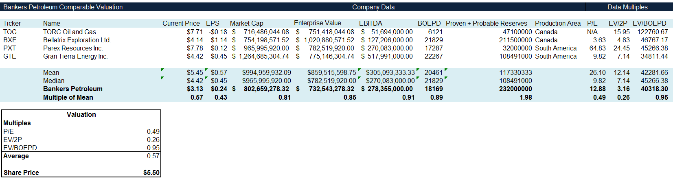This screenshot has height=179, width=673.
Task: Select the N/A P/E cell for TORC
Action: (x=592, y=32)
